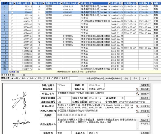Click 快捷查询 next to 代理/办理机构

[x=145, y=111]
